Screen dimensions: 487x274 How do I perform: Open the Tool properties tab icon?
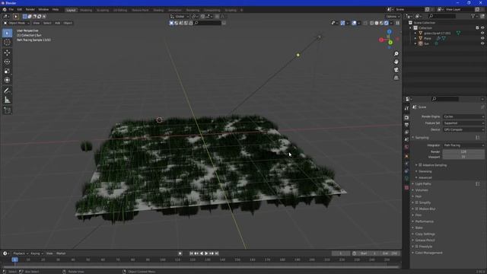(406, 108)
